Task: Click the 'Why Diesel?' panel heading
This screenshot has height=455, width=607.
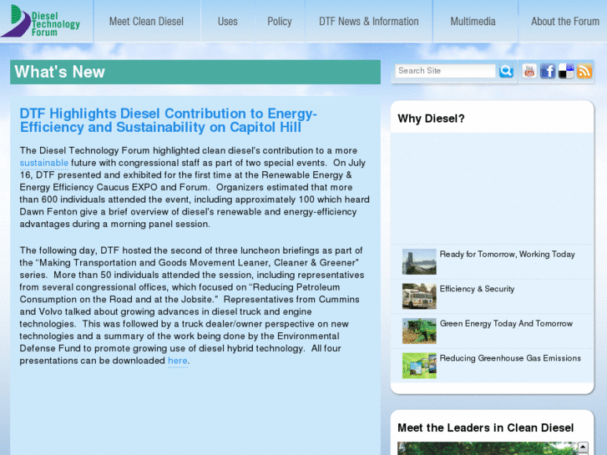Action: [x=431, y=119]
